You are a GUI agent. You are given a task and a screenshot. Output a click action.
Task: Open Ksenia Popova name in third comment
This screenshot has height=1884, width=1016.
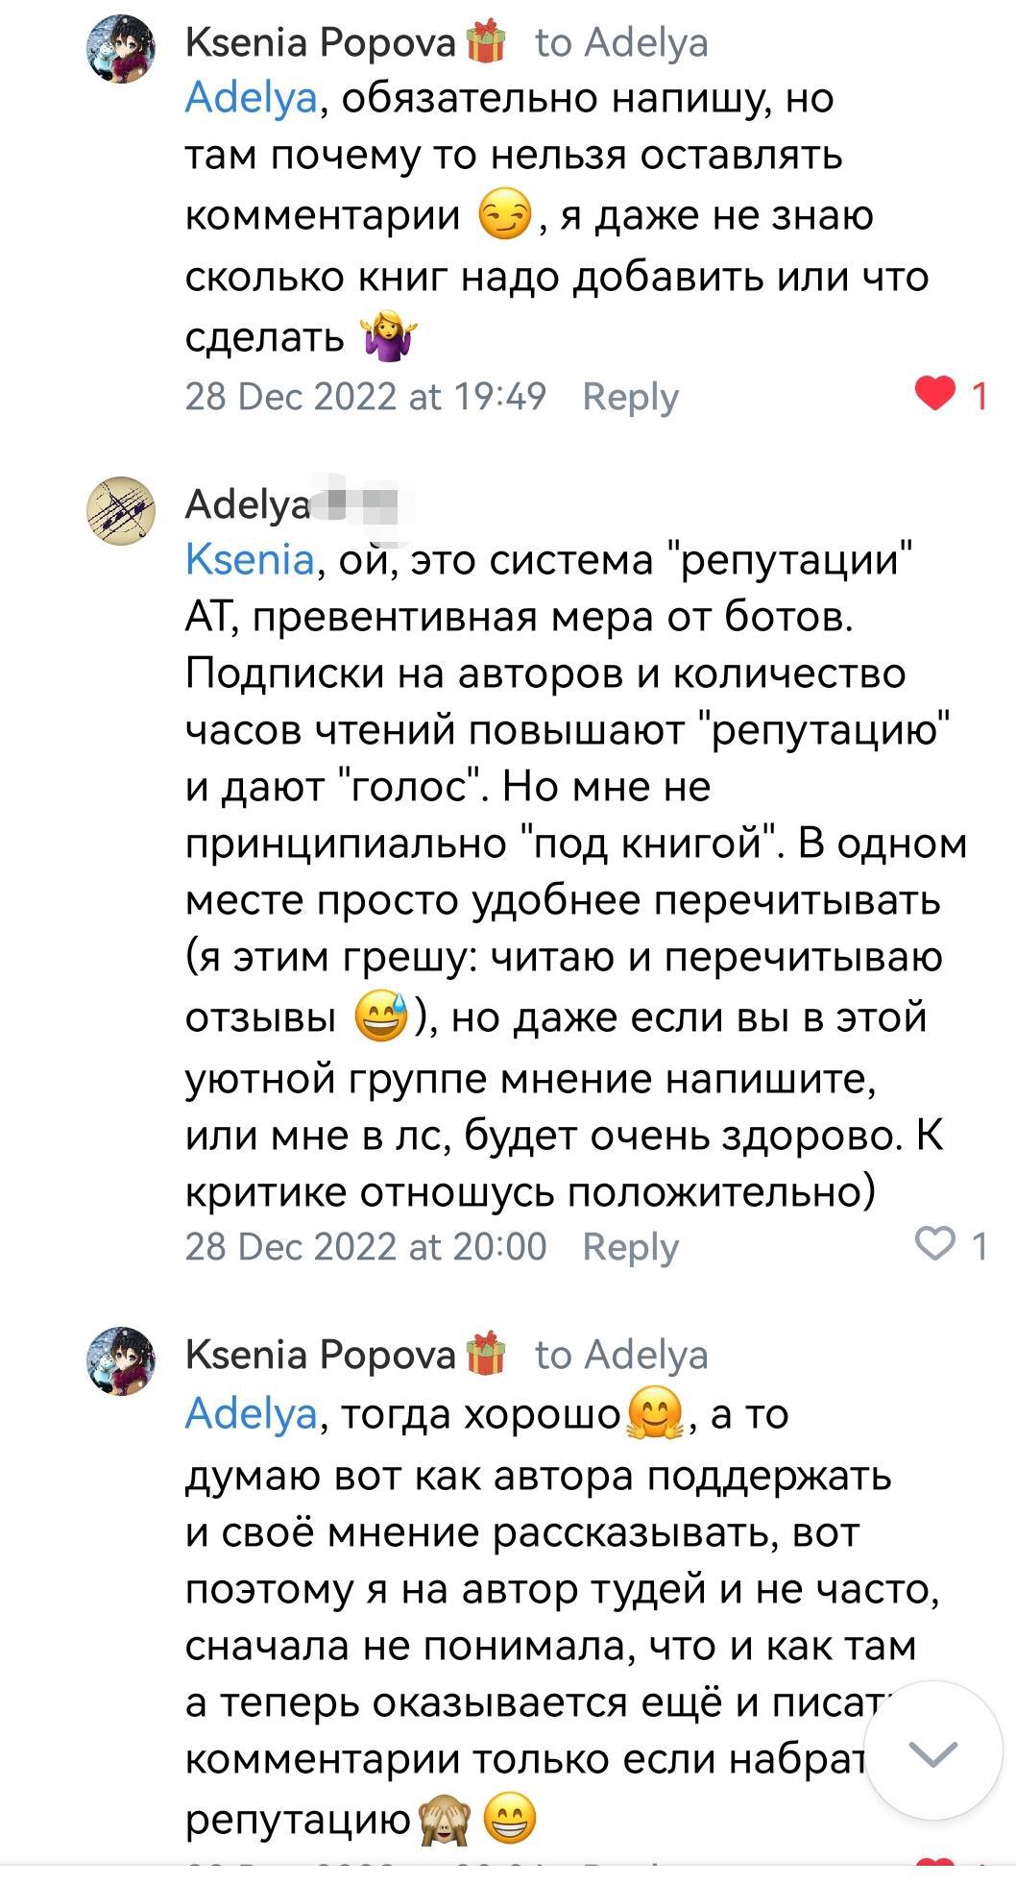320,1355
